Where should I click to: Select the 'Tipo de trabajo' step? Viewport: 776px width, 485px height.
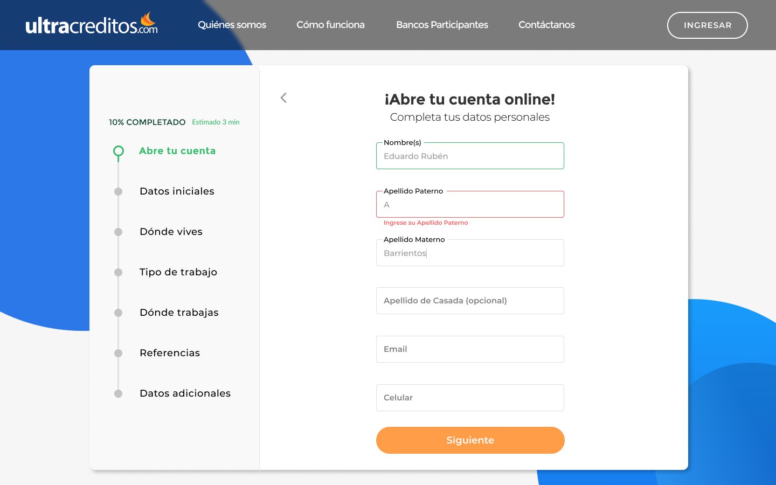coord(178,272)
